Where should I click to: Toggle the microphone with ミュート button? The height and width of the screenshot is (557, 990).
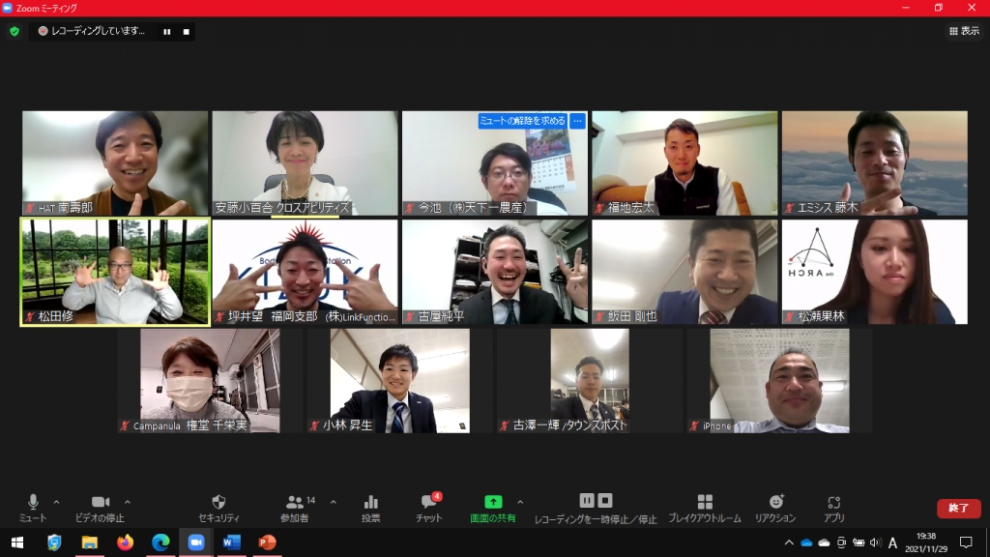click(33, 507)
